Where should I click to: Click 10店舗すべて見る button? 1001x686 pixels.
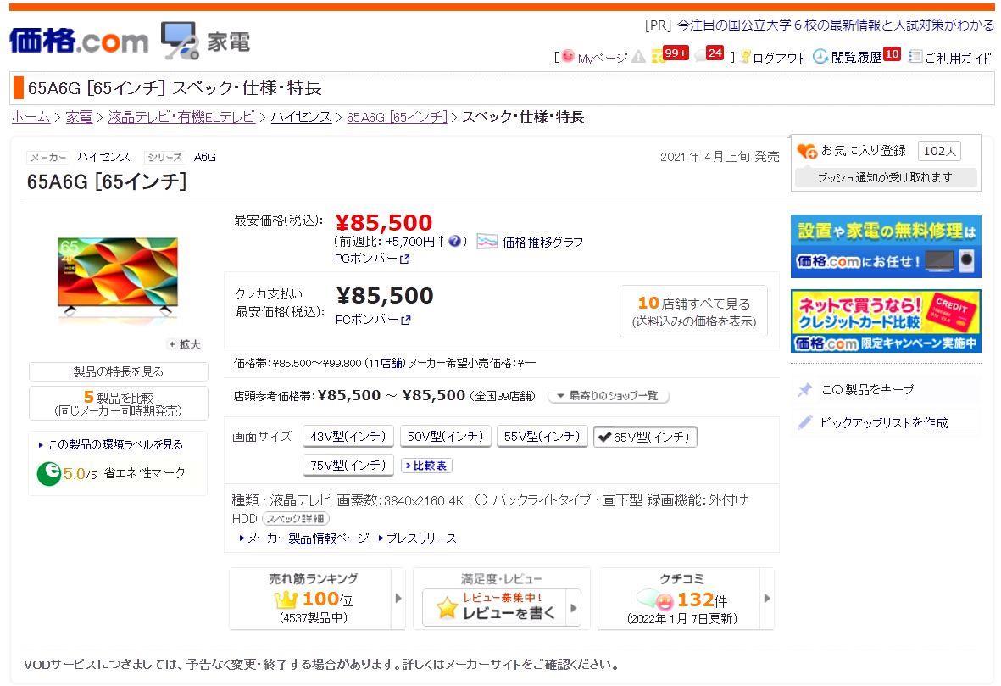point(694,311)
